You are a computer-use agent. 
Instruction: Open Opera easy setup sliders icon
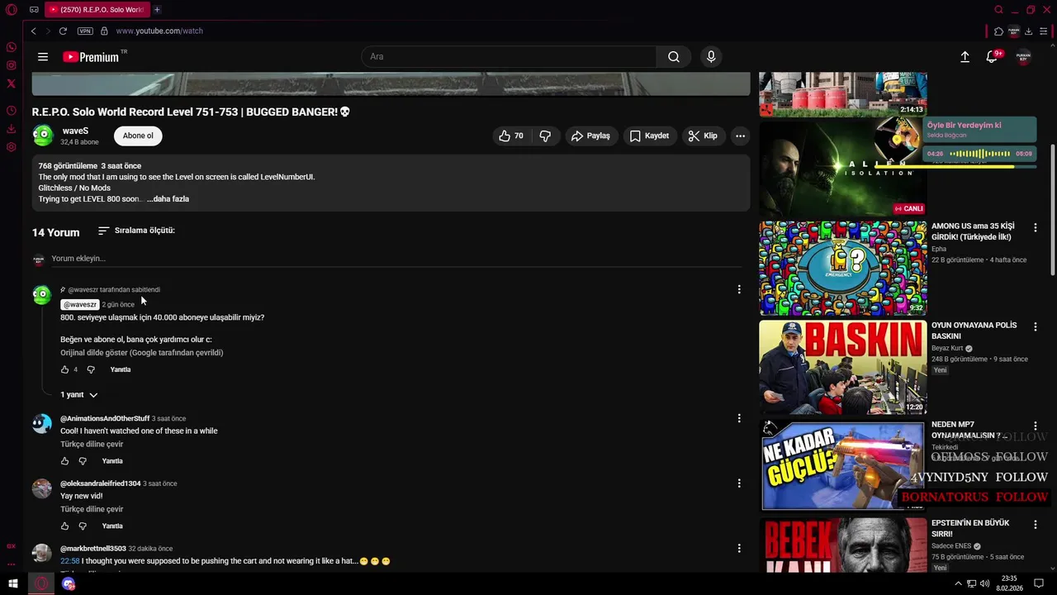pyautogui.click(x=1044, y=31)
